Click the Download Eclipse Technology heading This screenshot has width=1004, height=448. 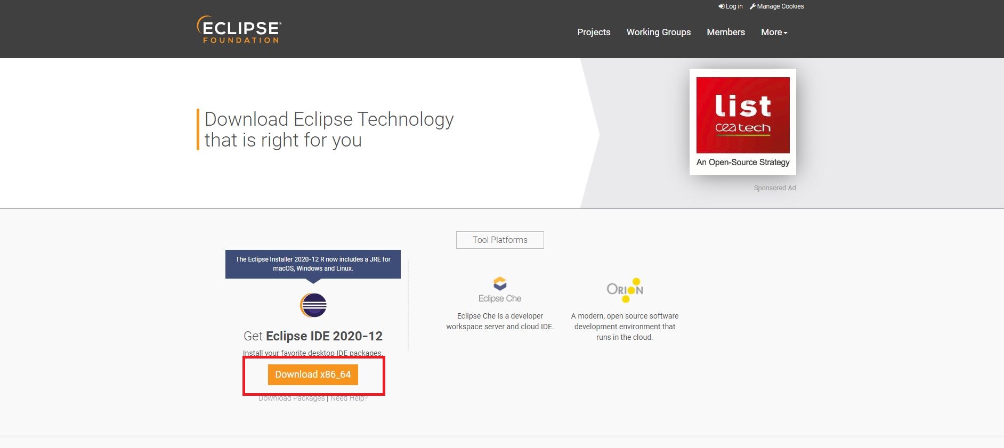(329, 129)
